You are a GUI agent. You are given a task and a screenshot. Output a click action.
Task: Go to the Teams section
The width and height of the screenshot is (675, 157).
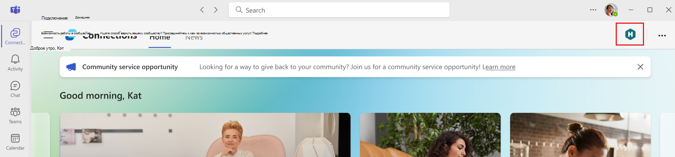[15, 116]
